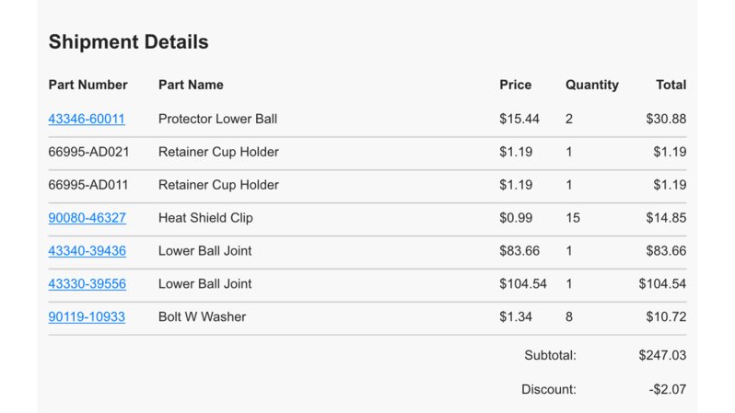Click the Part Name column header

pos(191,85)
